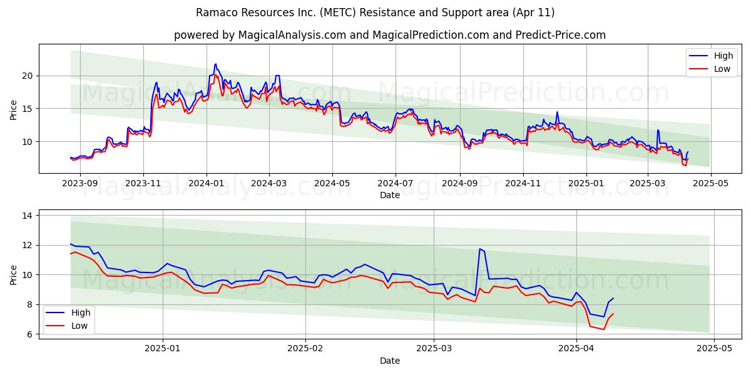The height and width of the screenshot is (375, 751).
Task: Click '2025-01' label on lower chart axis
Action: click(x=163, y=349)
